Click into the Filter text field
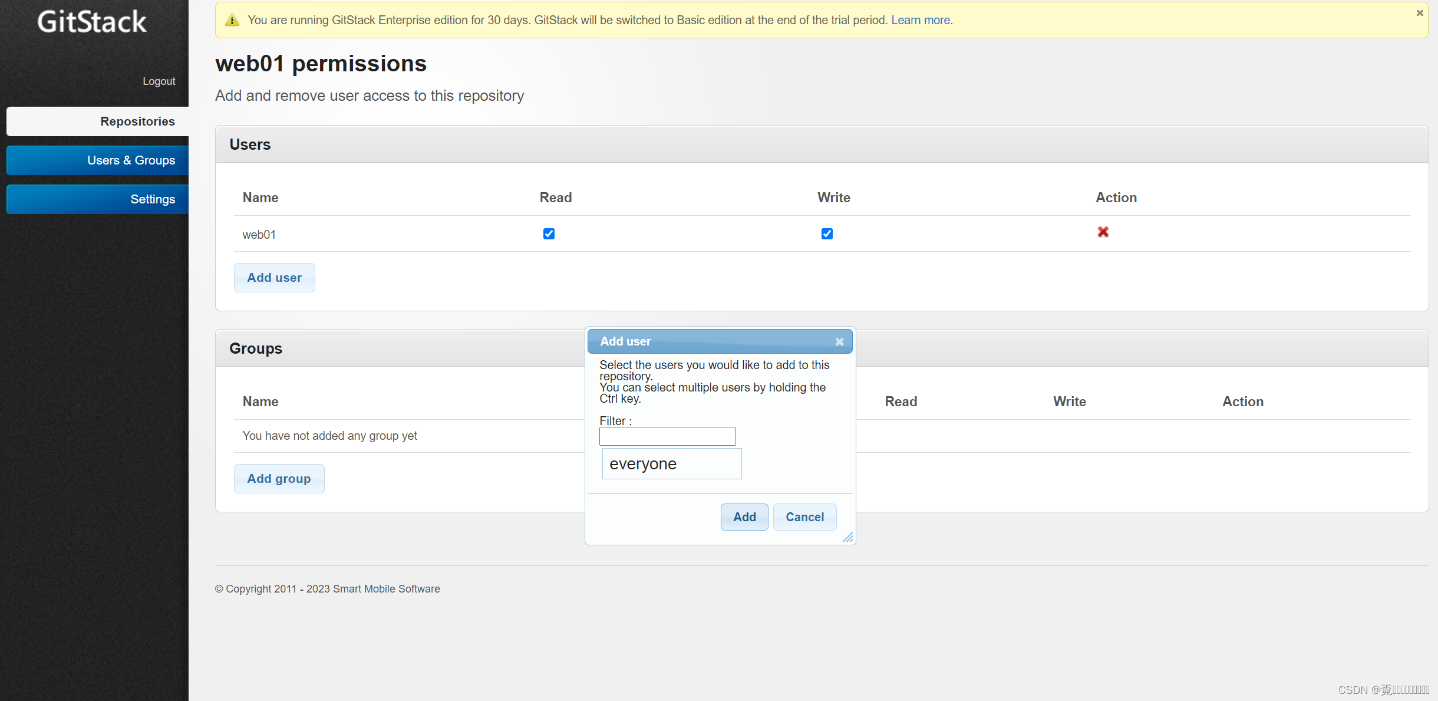The image size is (1438, 701). (667, 436)
